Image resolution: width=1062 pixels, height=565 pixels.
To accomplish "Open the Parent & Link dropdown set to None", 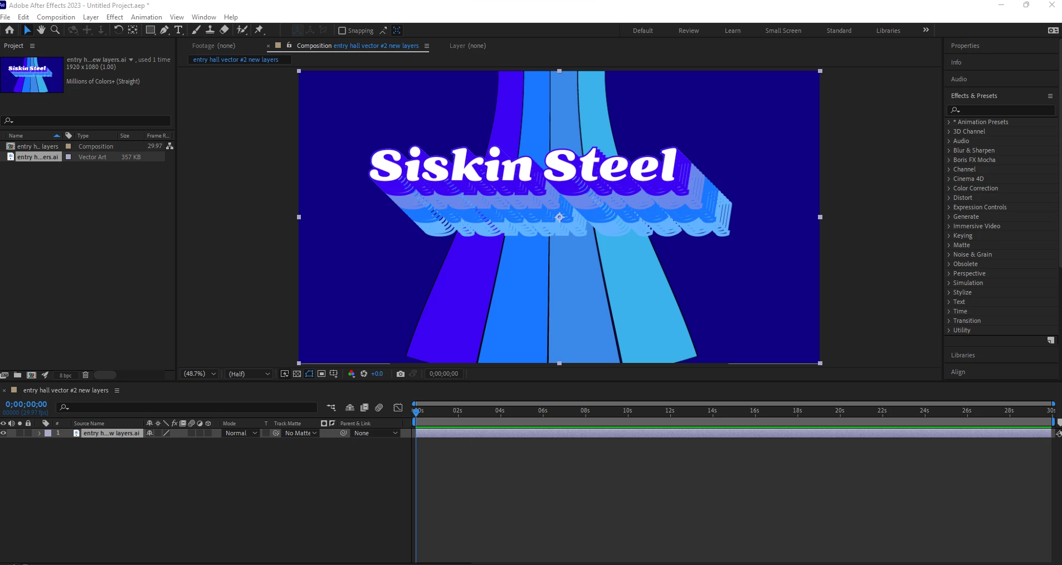I will 376,433.
